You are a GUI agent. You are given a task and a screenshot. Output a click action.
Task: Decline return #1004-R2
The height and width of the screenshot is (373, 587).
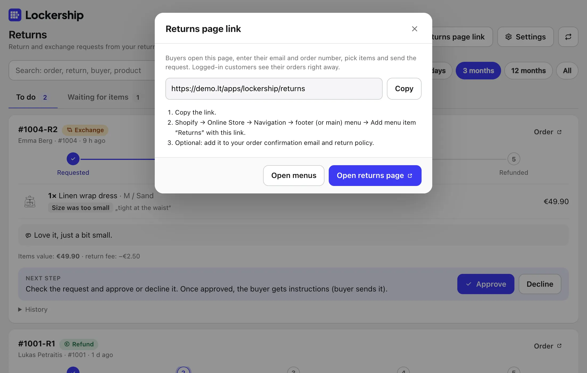click(540, 284)
